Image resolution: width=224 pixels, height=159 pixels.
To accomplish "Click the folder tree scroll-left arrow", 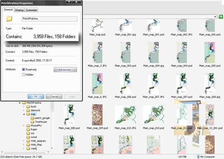I will coord(2,152).
